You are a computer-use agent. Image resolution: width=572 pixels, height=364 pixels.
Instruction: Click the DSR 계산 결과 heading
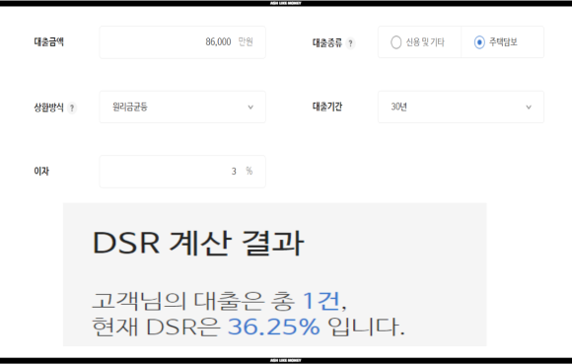(x=198, y=243)
